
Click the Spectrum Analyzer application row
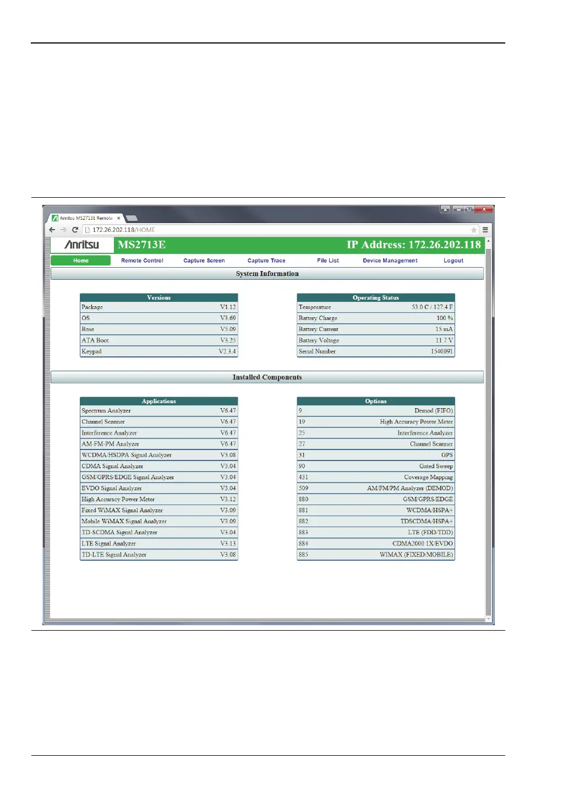[159, 411]
